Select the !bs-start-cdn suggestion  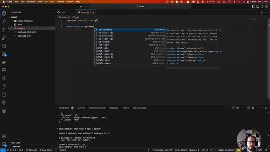(x=130, y=39)
